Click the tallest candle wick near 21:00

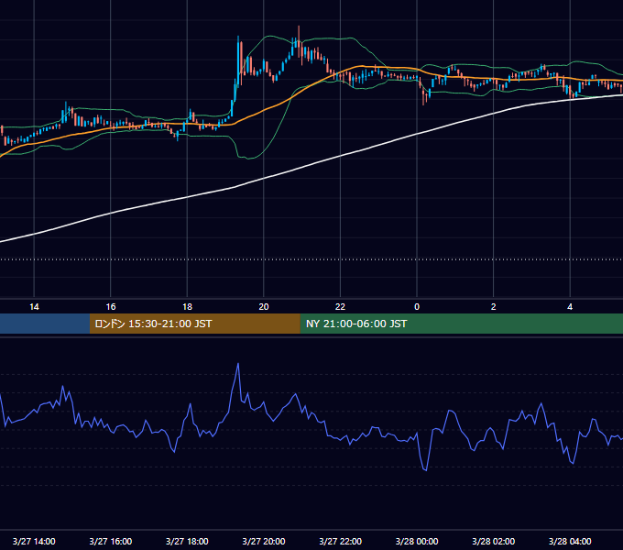tap(299, 42)
